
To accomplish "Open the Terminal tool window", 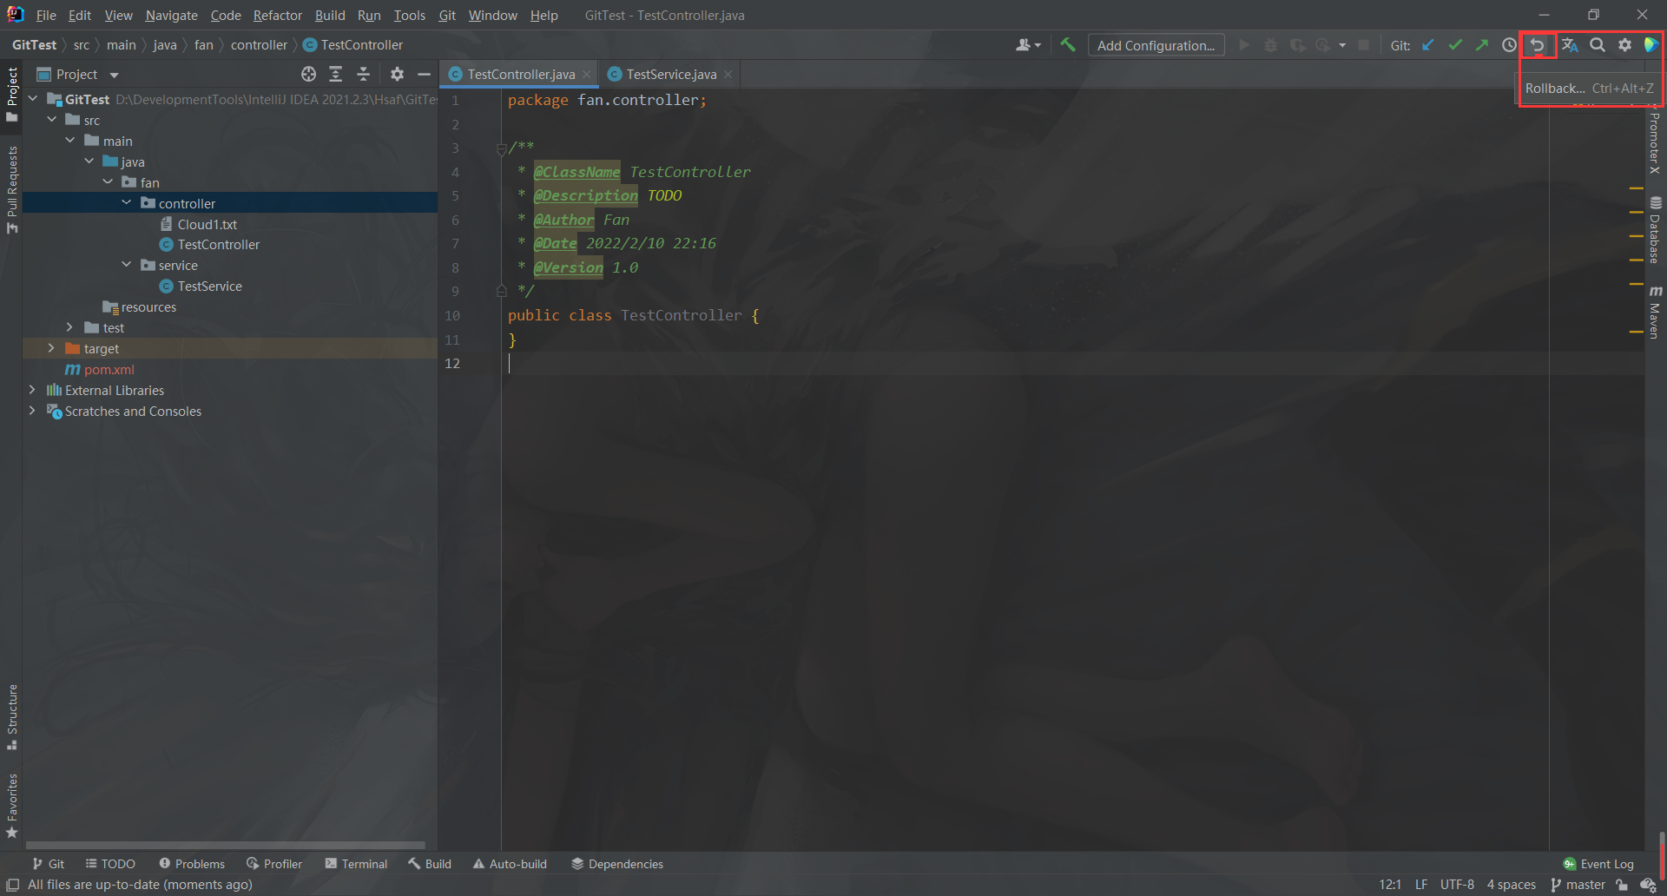I will (x=356, y=864).
